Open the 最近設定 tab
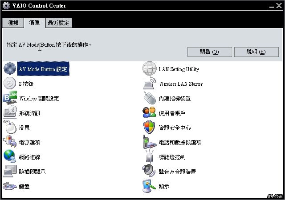This screenshot has width=285, height=200. click(x=58, y=23)
